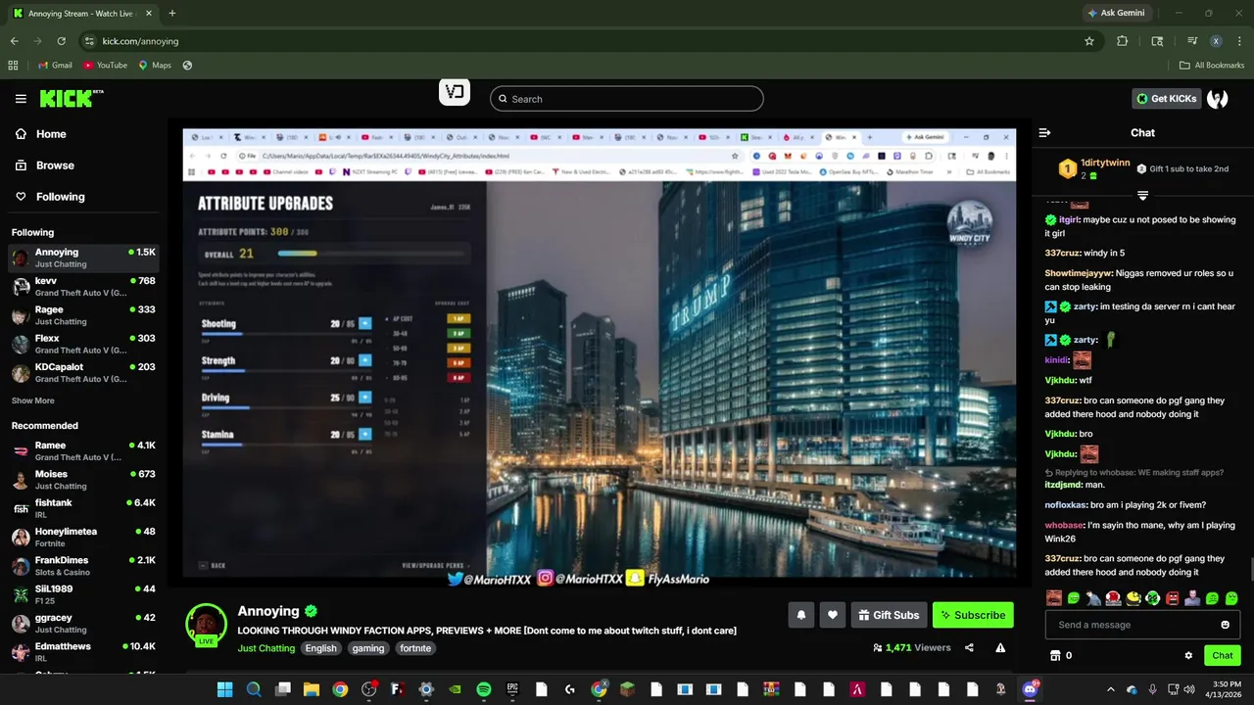Open fishtank recommended channel
Image resolution: width=1254 pixels, height=705 pixels.
82,508
